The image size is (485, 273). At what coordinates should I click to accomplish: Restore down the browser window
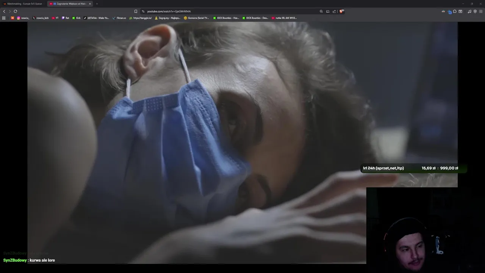[x=472, y=4]
